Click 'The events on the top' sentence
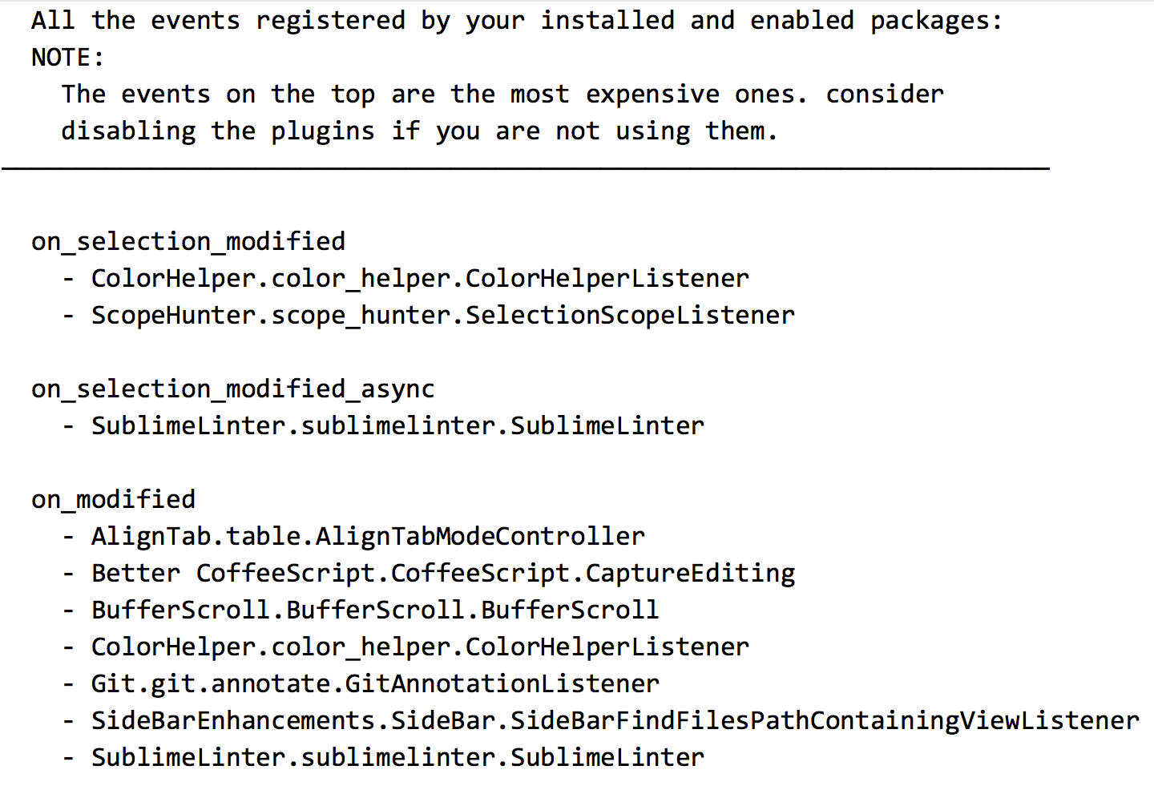 pyautogui.click(x=502, y=94)
